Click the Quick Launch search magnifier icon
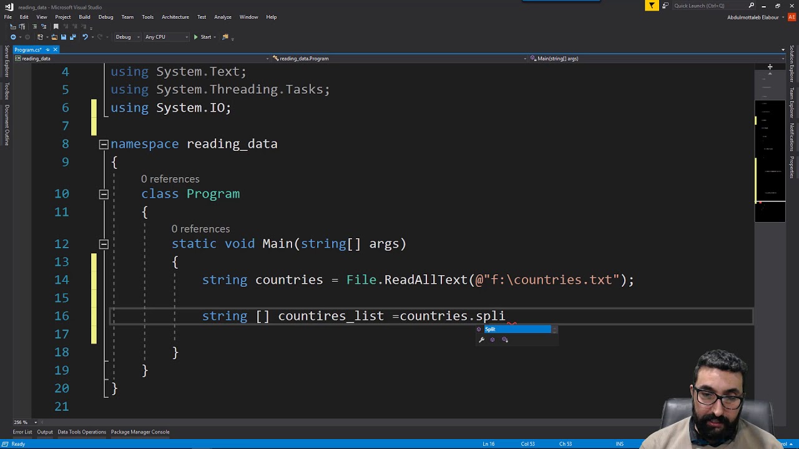Viewport: 799px width, 449px height. [x=752, y=6]
